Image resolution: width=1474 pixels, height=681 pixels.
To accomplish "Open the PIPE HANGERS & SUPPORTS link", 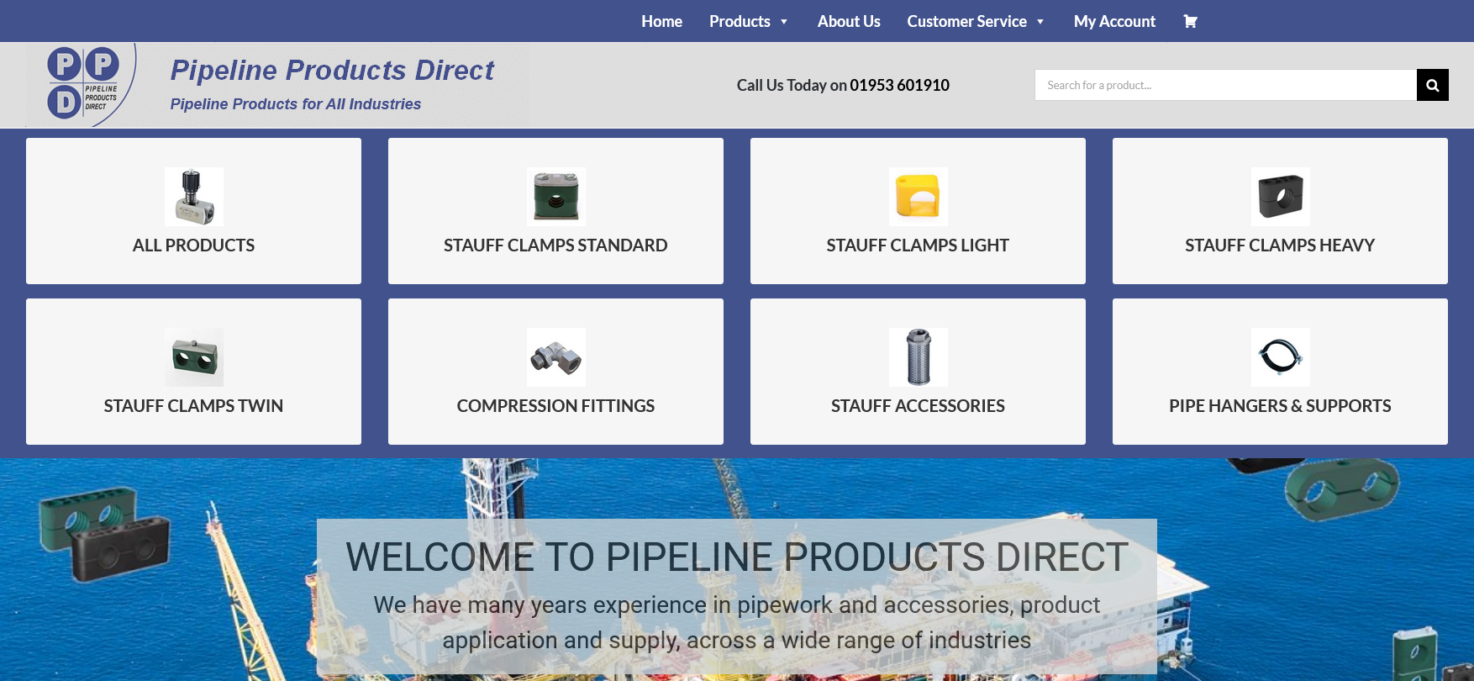I will [x=1280, y=406].
